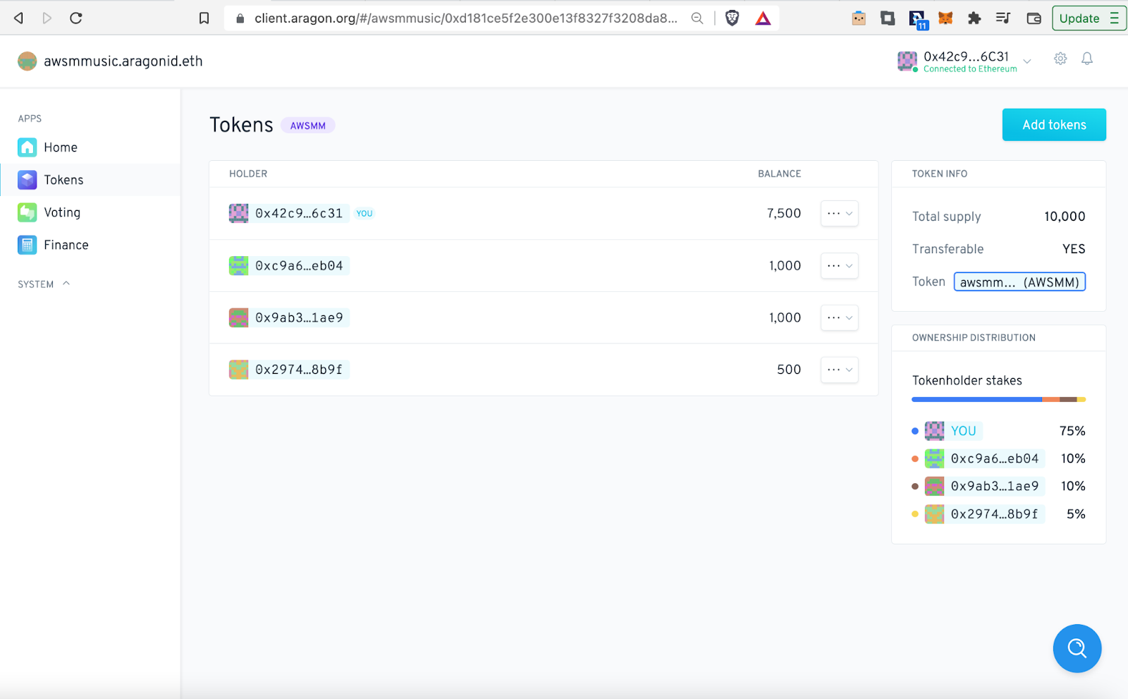Open actions menu for holder 0xc9a6…eb04
1128x699 pixels.
[x=839, y=266]
